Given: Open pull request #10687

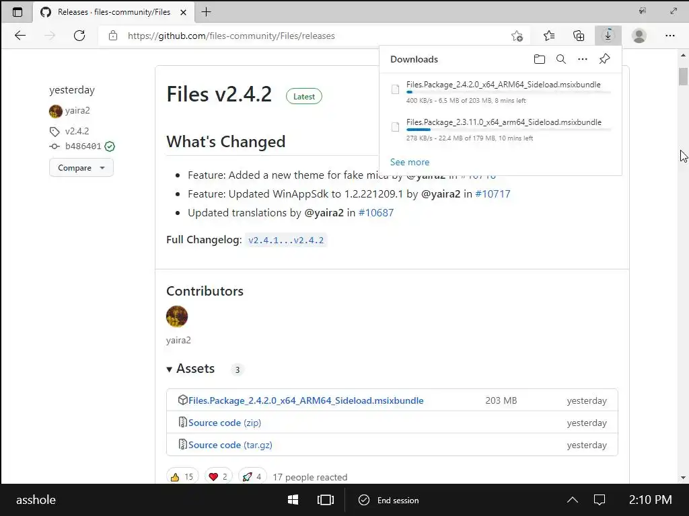Looking at the screenshot, I should click(x=376, y=213).
